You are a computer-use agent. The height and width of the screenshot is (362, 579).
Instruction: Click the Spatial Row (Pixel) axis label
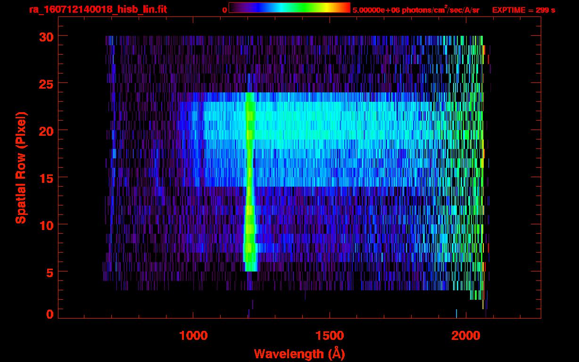click(20, 167)
